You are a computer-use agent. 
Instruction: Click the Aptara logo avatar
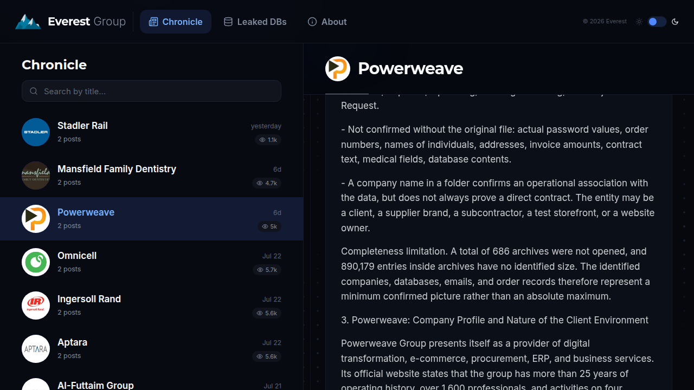pos(36,349)
